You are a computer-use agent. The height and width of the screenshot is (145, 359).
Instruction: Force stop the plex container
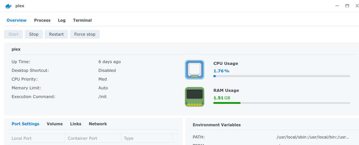(x=85, y=34)
